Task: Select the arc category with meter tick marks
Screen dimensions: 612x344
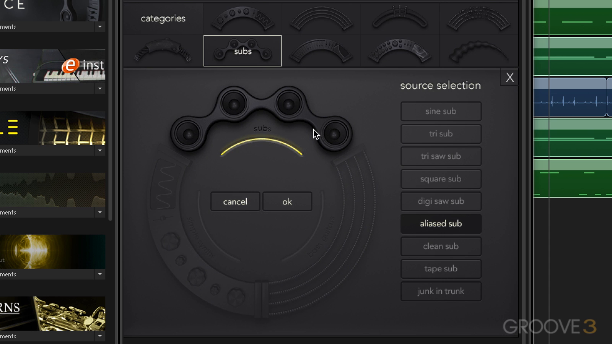Action: [321, 51]
